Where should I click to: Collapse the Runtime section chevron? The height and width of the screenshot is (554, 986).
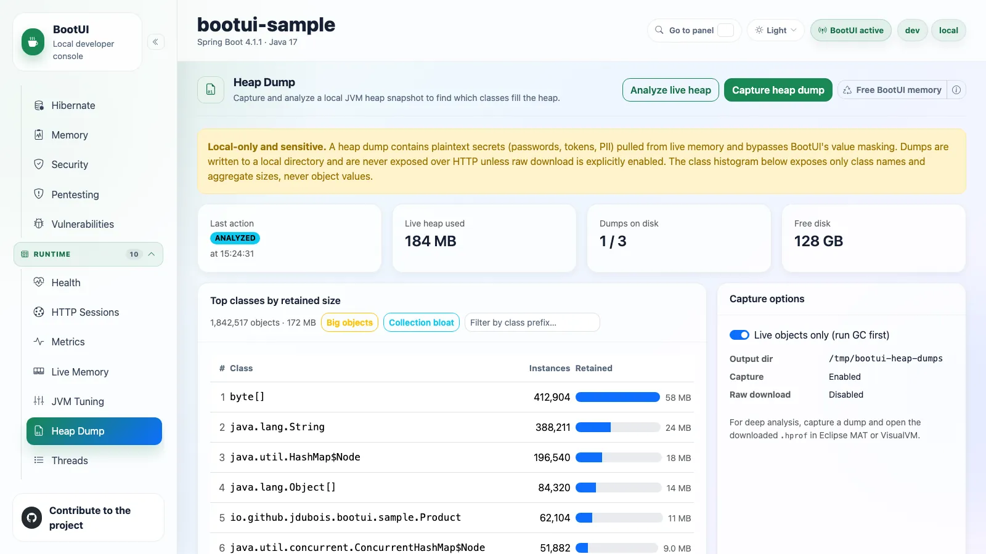tap(152, 254)
